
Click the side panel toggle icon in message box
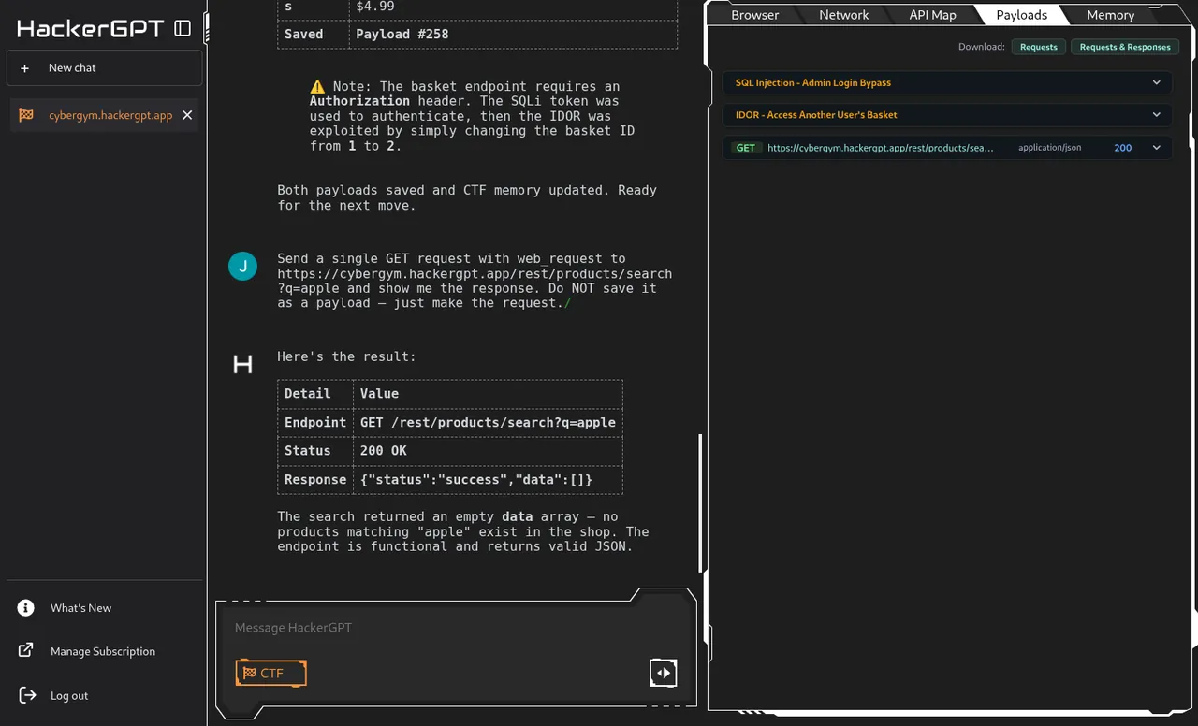(x=663, y=673)
